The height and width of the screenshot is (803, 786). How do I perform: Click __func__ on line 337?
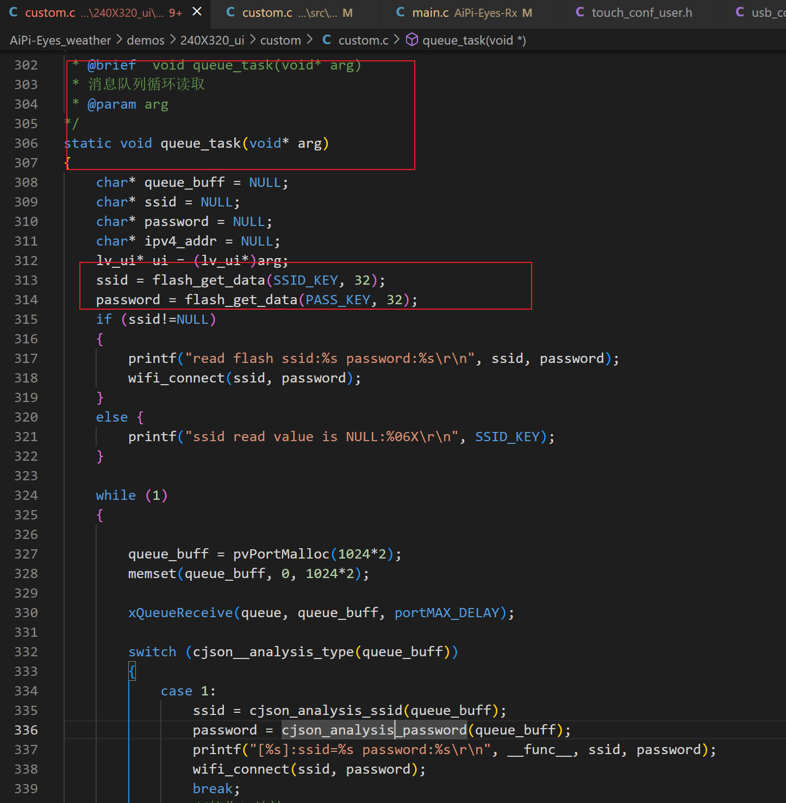539,750
